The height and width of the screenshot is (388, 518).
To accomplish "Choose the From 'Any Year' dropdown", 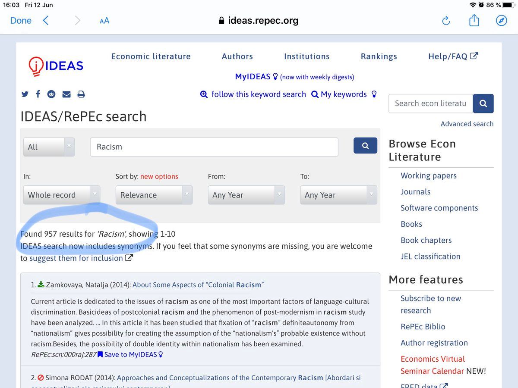I will 246,195.
